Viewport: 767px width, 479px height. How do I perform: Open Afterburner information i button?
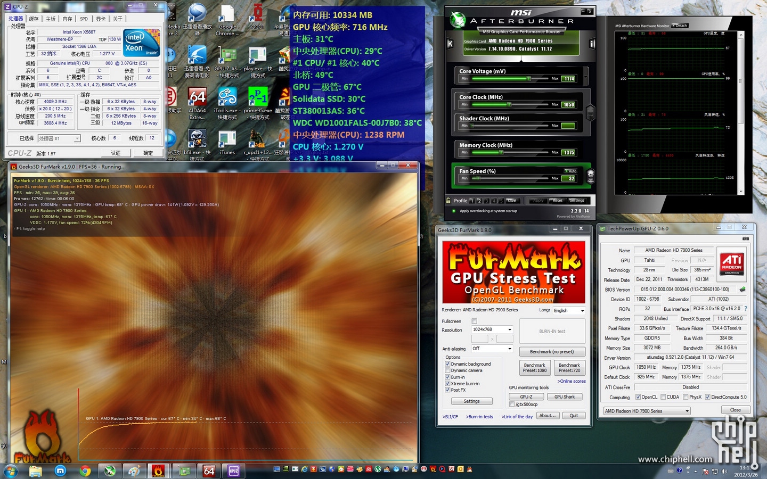coord(592,44)
